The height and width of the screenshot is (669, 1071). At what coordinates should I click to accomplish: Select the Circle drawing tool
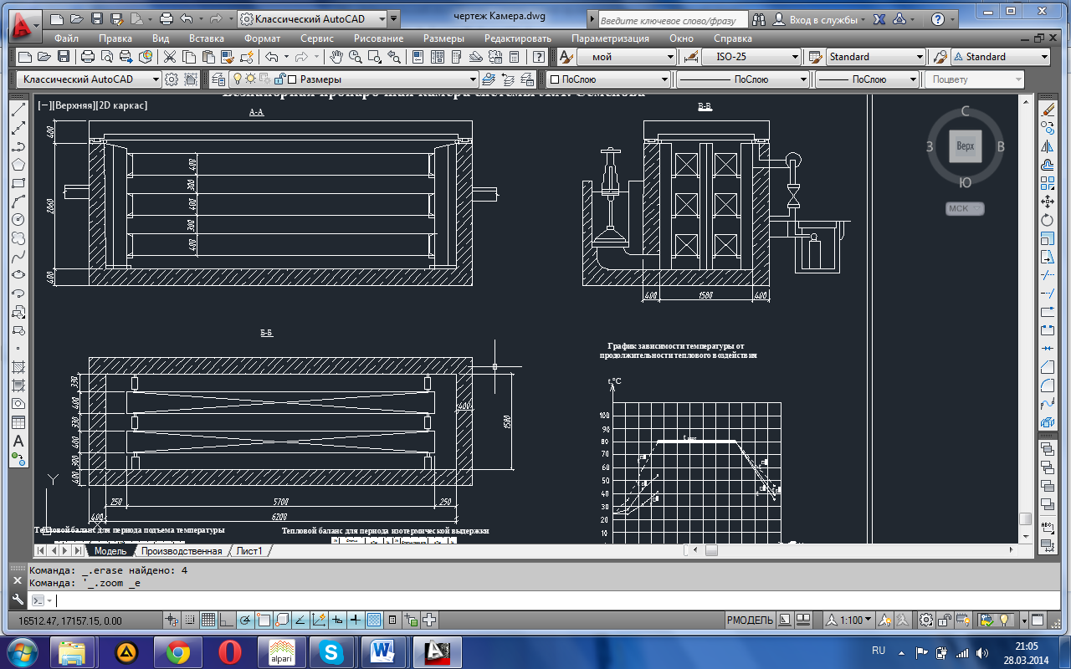point(18,221)
